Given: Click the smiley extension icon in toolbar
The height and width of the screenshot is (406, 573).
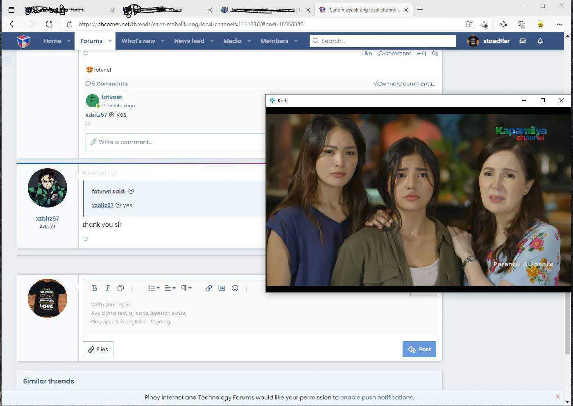Looking at the screenshot, I should tap(541, 24).
